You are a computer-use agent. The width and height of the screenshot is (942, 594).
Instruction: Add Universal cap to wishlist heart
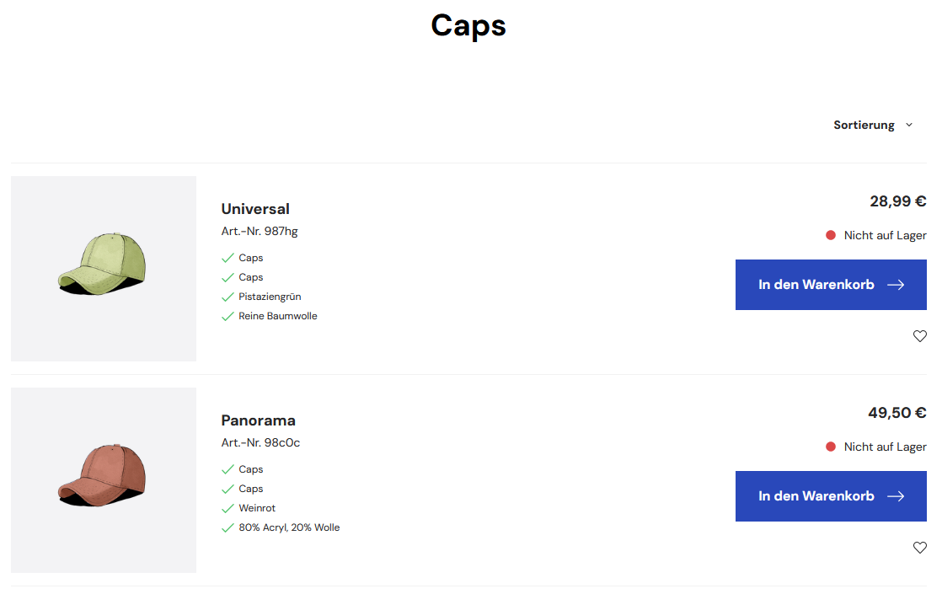tap(920, 336)
